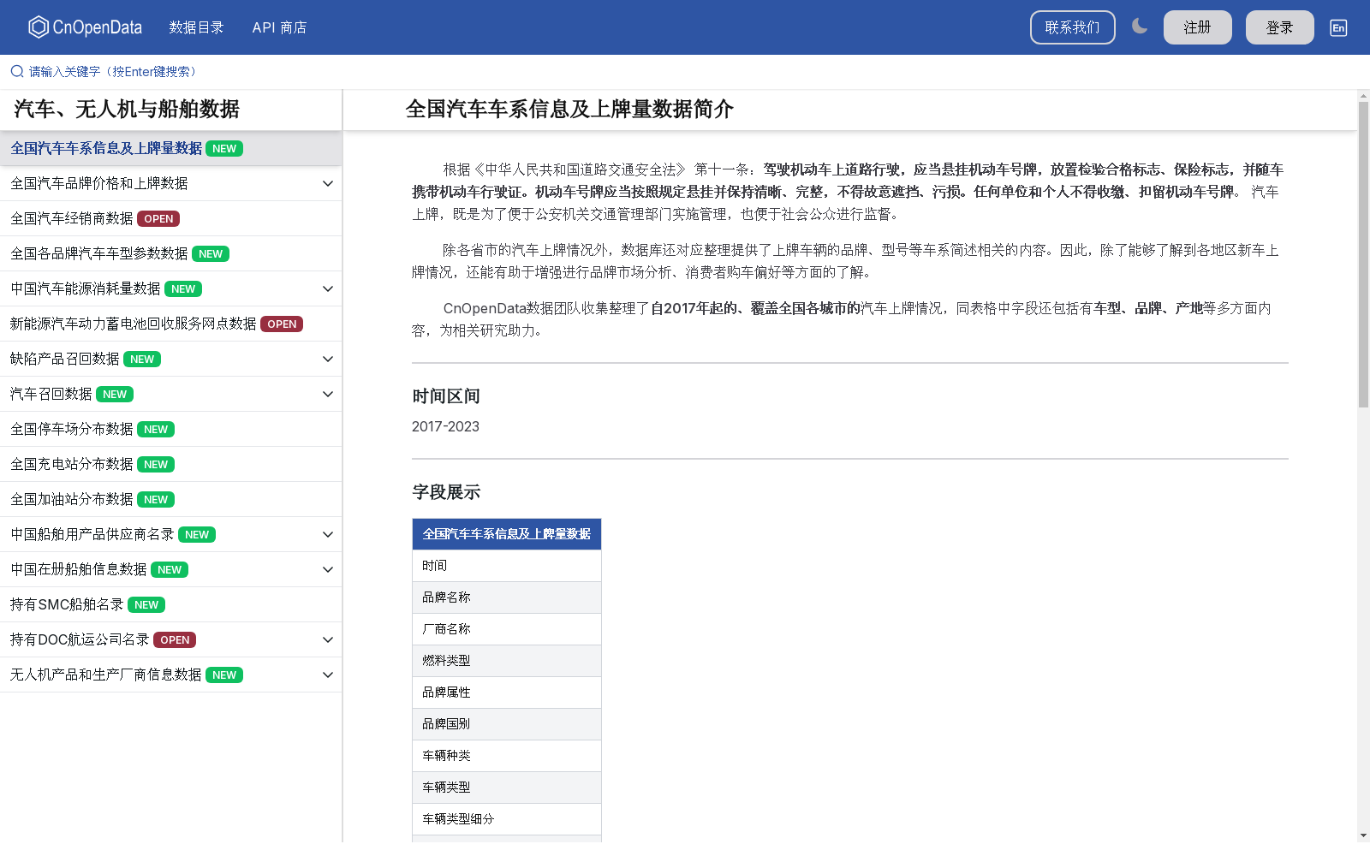
Task: Expand 中国在册船舶信息数据 chevron
Action: [328, 569]
